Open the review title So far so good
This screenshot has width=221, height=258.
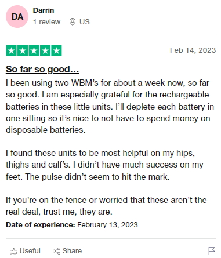42,69
